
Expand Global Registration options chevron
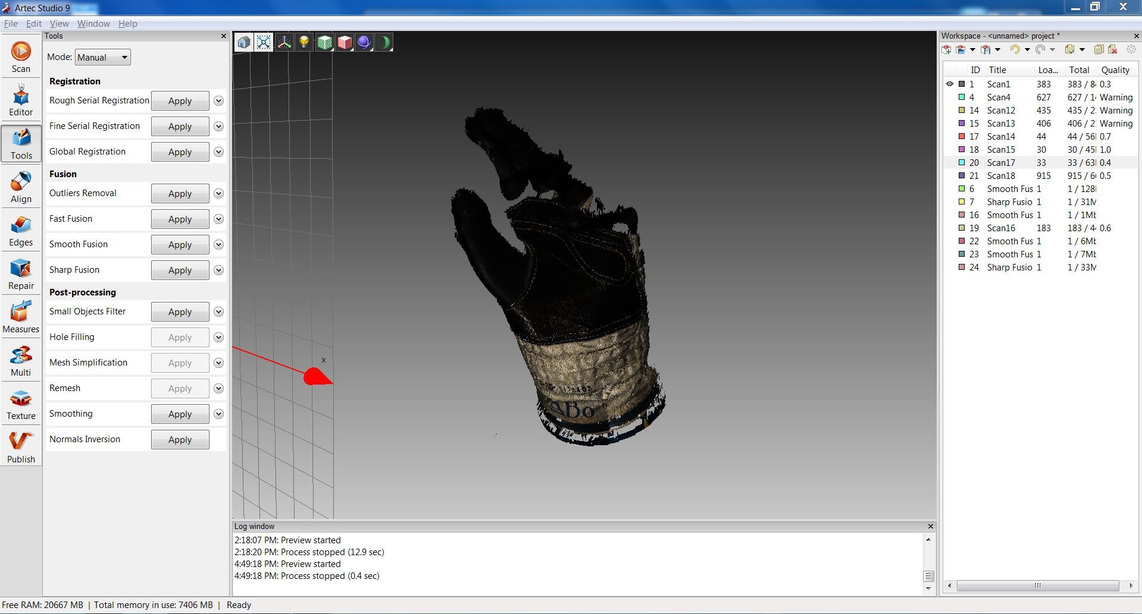218,152
